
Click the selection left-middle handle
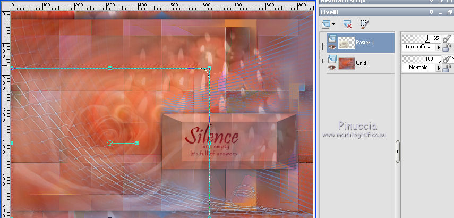pos(12,143)
